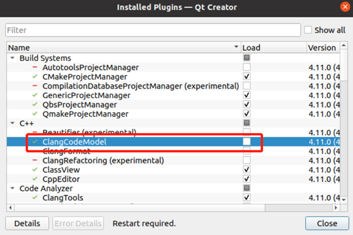Click ClangTools green check status icon
The width and height of the screenshot is (353, 235).
click(x=34, y=197)
